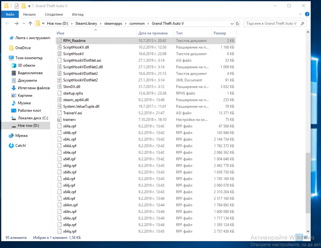
Task: Refresh the Grand Theft Auto V folder
Action: pos(237,24)
